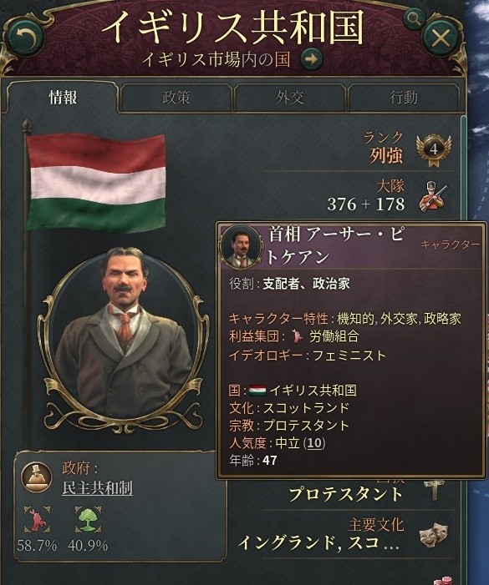Click the red trade unions interest group icon

[x=37, y=519]
